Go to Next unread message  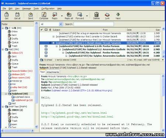pyautogui.click(x=118, y=16)
